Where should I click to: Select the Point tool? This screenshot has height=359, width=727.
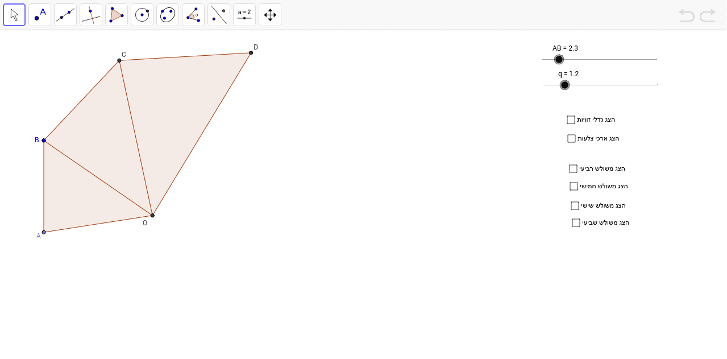40,15
